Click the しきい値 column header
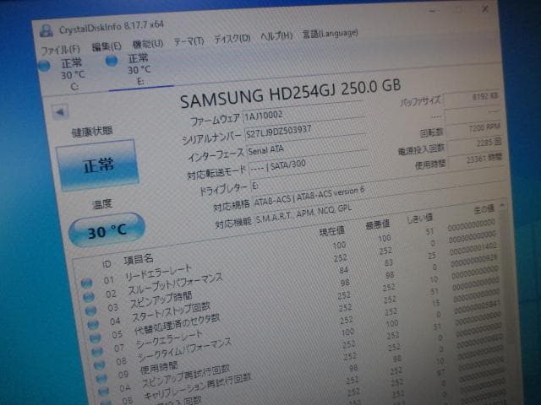 [x=420, y=219]
